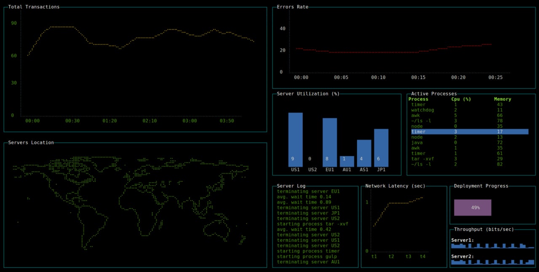The width and height of the screenshot is (539, 272).
Task: Click the Memory column header
Action: coord(502,99)
